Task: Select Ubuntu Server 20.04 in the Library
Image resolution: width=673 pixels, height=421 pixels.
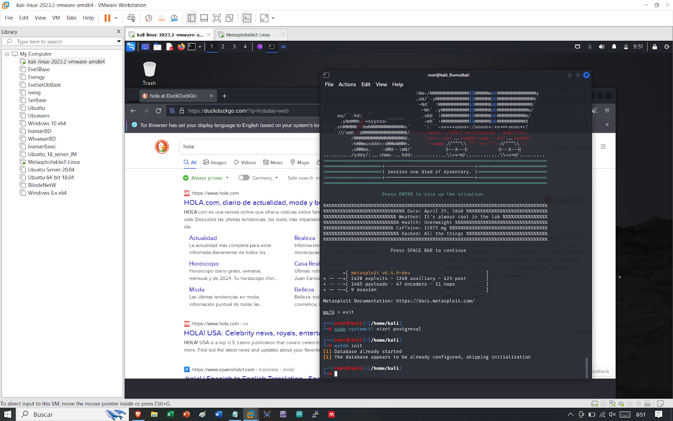Action: 51,170
